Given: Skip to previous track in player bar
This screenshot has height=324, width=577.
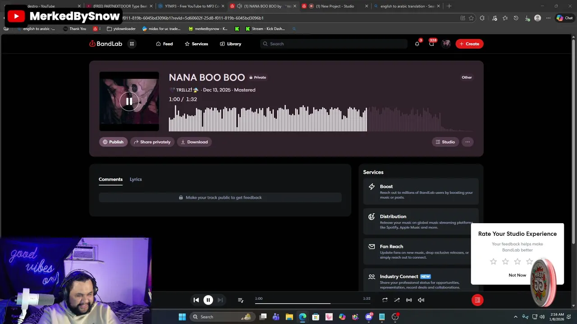Looking at the screenshot, I should tap(196, 300).
